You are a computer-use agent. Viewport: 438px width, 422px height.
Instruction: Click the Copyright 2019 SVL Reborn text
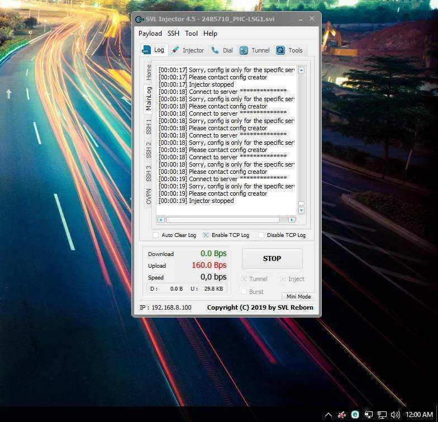click(260, 307)
